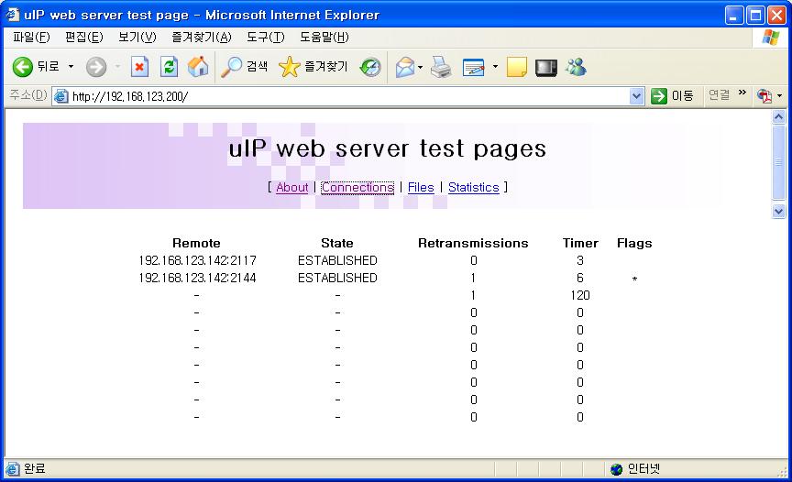The height and width of the screenshot is (482, 792).
Task: Click the page icon in address bar
Action: (61, 96)
